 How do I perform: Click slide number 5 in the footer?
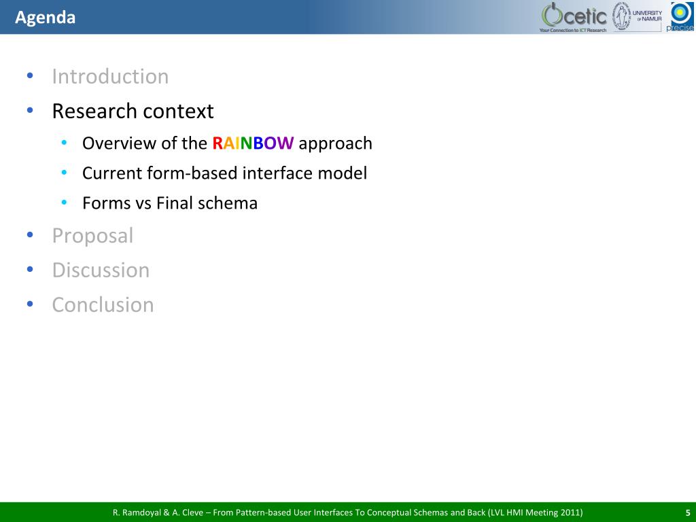coord(688,512)
